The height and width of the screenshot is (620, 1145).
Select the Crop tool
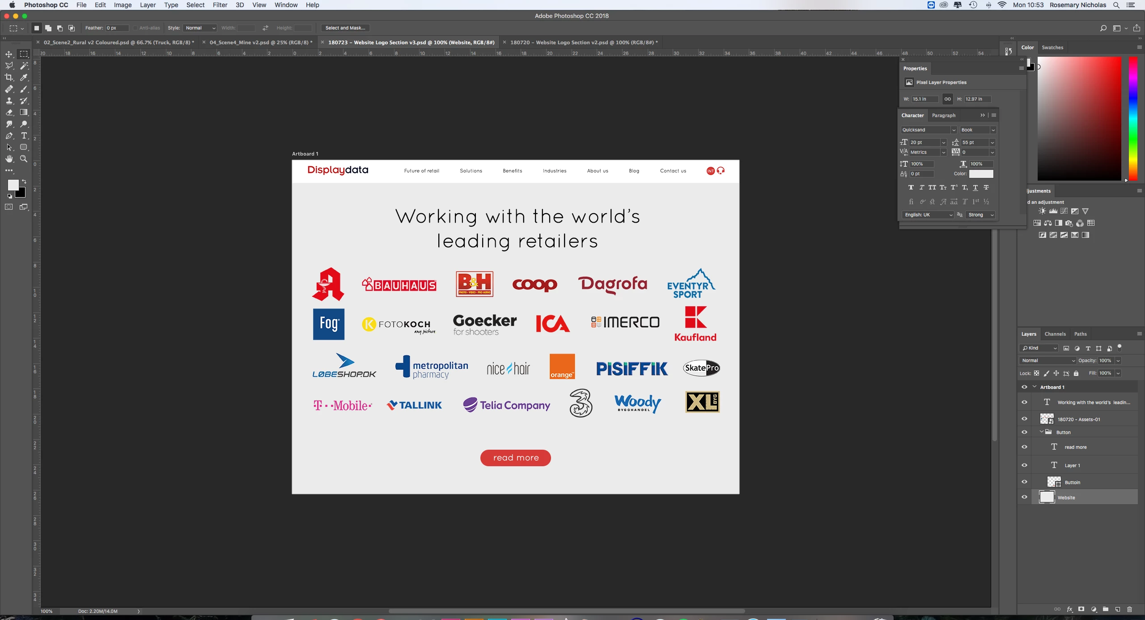(9, 77)
